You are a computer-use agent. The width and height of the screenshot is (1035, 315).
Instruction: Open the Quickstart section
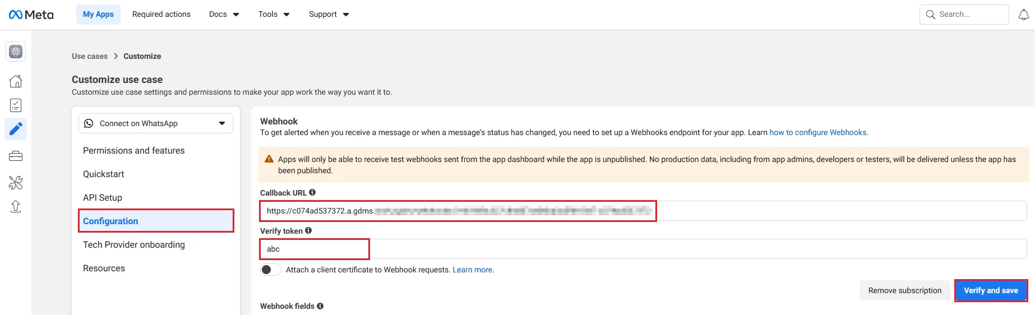point(104,174)
